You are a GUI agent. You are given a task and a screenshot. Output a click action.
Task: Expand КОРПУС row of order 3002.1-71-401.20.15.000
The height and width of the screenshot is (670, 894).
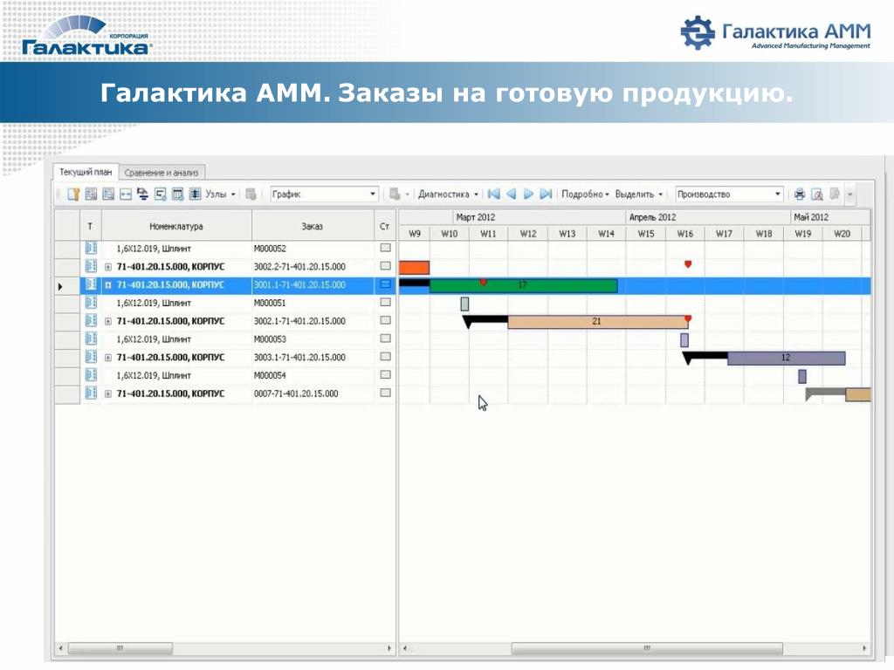[107, 321]
